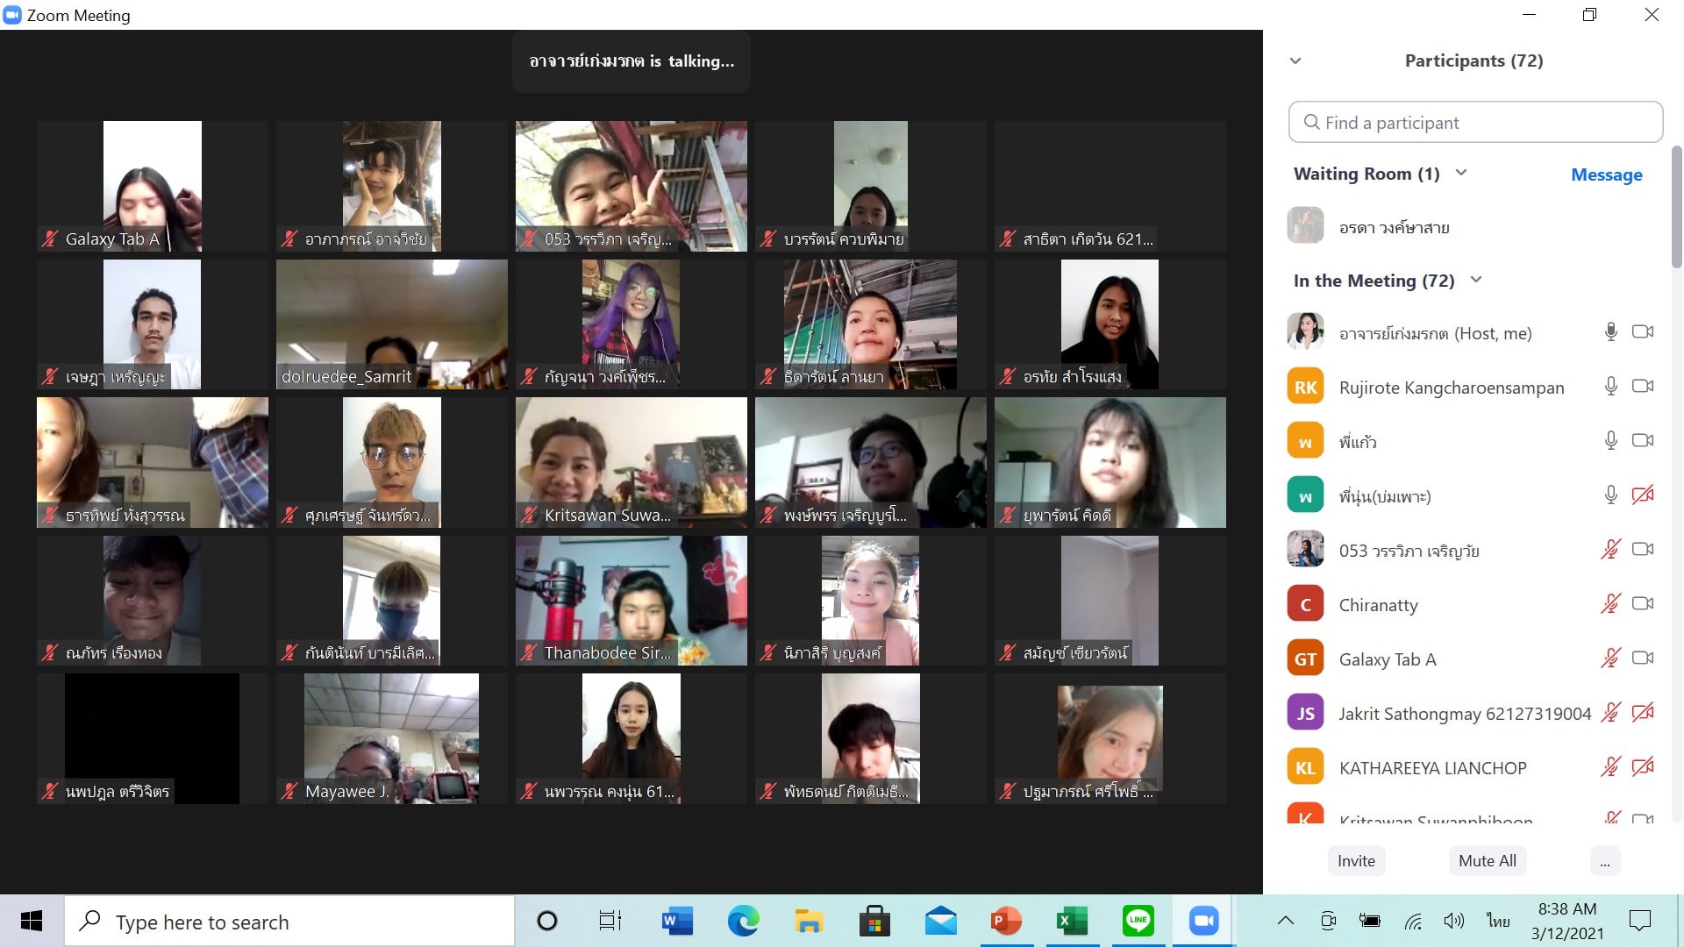Open the LINE app in taskbar
This screenshot has height=947, width=1684.
coord(1138,921)
